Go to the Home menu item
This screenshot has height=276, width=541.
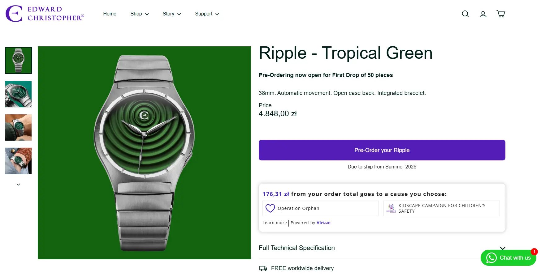(110, 14)
